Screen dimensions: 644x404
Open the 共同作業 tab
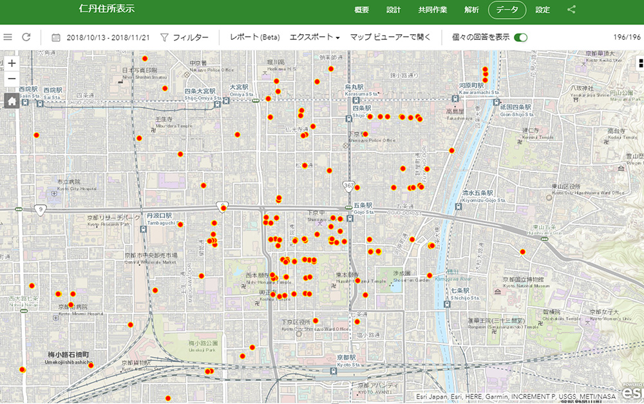click(432, 10)
